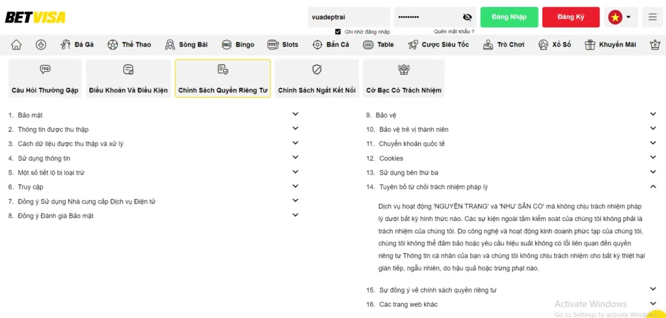Image resolution: width=666 pixels, height=318 pixels.
Task: Open the Đá Gà rooster icon
Action: [66, 45]
